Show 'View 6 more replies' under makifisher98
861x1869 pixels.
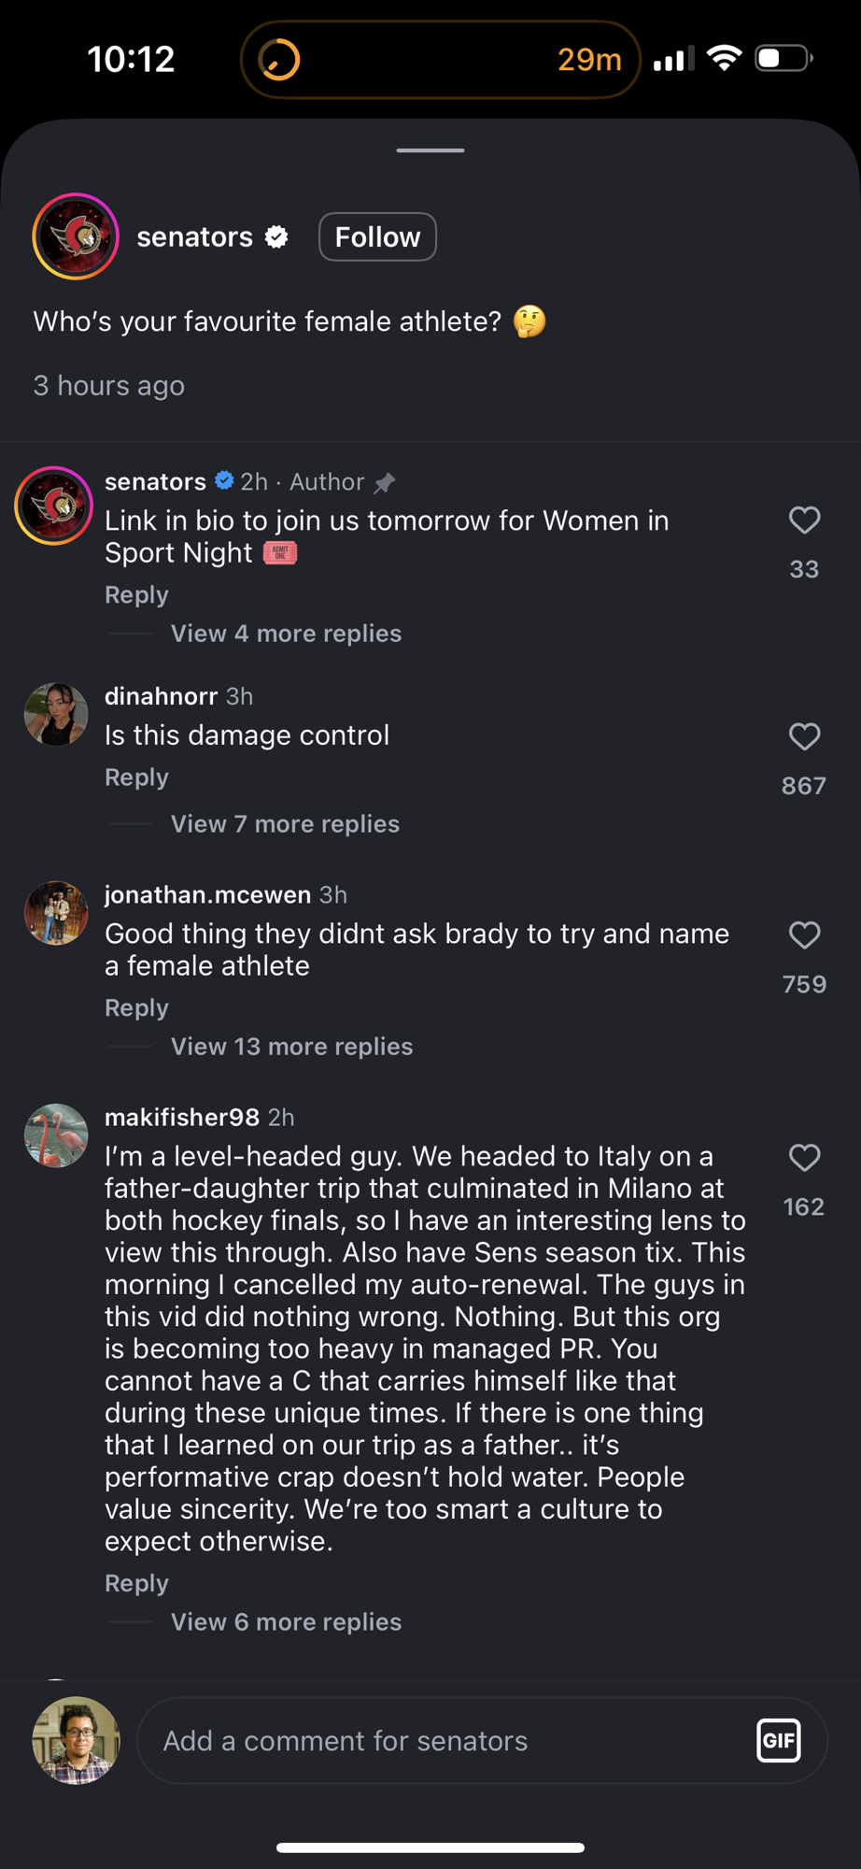tap(286, 1622)
